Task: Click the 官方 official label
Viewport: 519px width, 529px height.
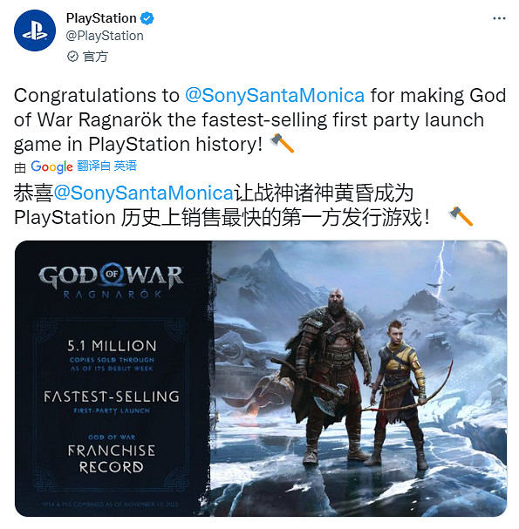Action: point(96,57)
